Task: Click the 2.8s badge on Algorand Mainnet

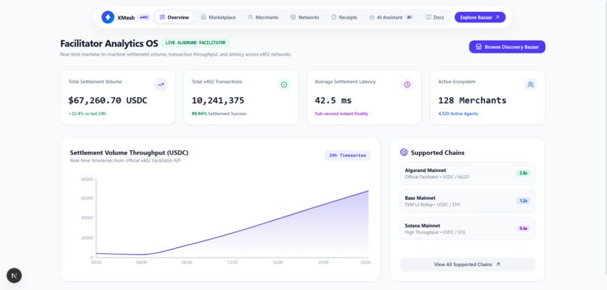Action: pyautogui.click(x=523, y=173)
